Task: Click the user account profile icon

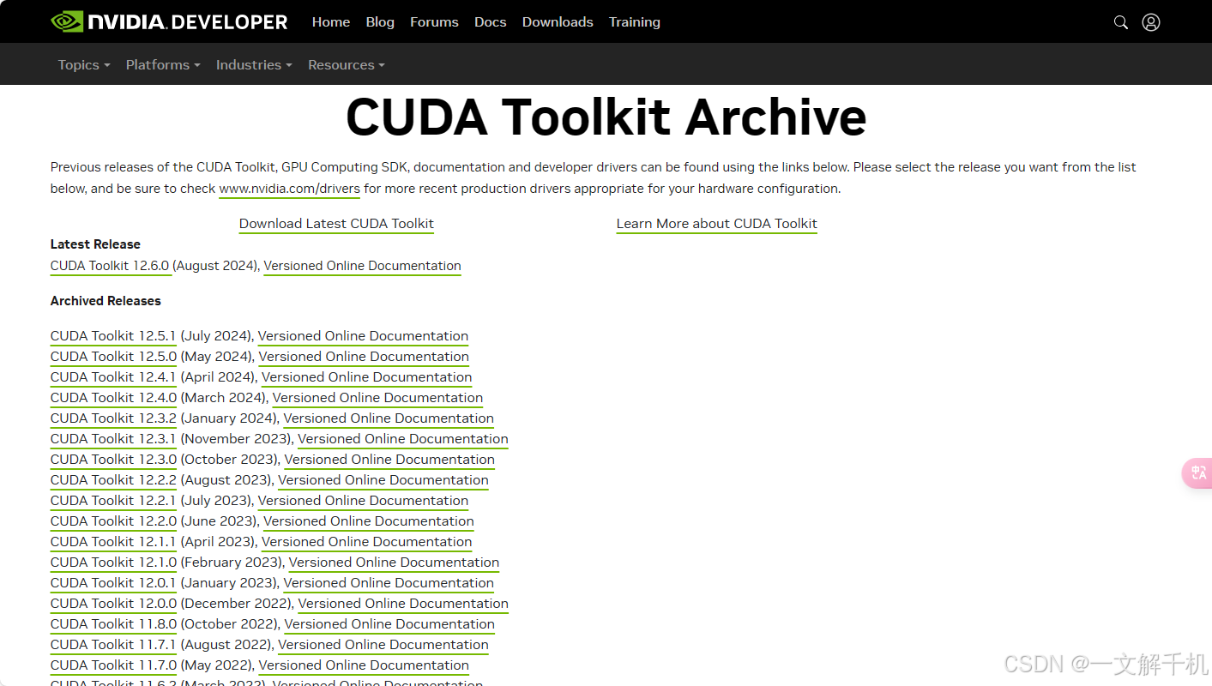Action: [1150, 21]
